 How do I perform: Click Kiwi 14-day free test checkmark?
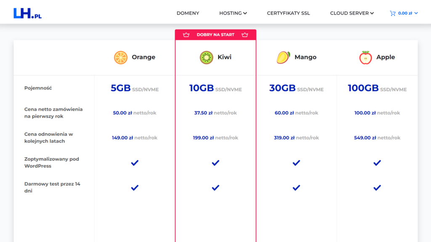pyautogui.click(x=215, y=188)
